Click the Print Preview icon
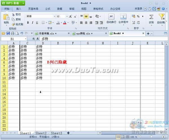The width and height of the screenshot is (169, 140). coord(17,33)
